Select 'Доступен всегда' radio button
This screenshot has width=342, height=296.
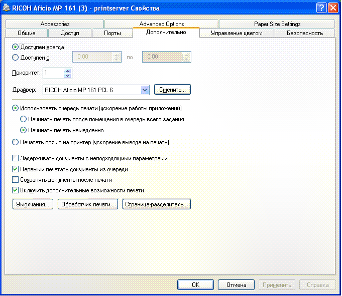(x=15, y=47)
